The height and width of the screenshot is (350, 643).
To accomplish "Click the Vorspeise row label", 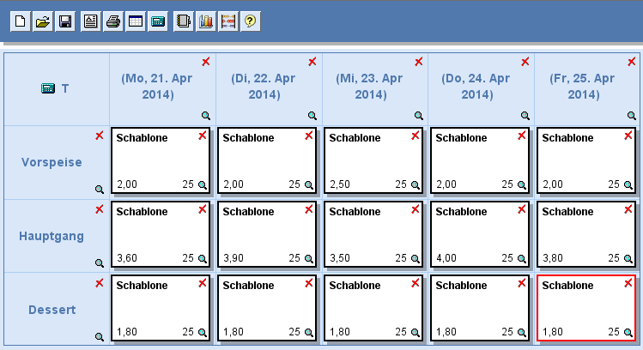I will (x=52, y=162).
